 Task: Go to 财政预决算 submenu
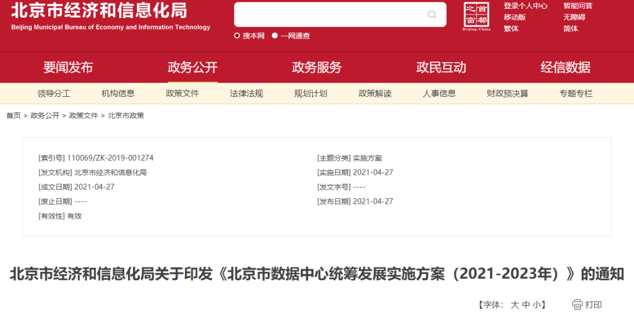click(x=507, y=94)
